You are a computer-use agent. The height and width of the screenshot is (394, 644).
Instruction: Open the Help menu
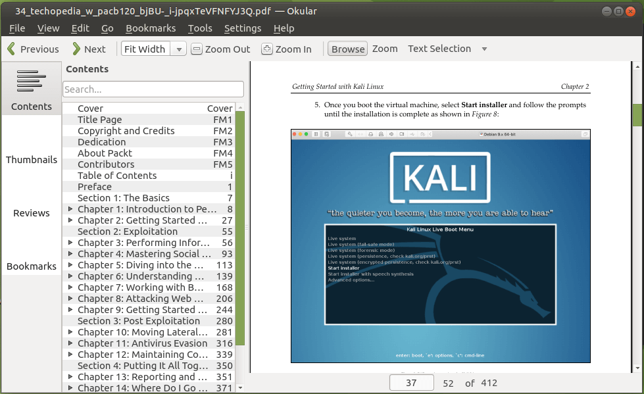[x=284, y=28]
